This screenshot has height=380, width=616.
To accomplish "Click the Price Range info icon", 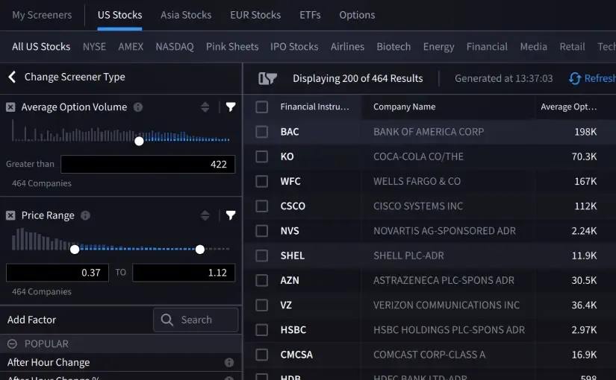I will pos(85,215).
